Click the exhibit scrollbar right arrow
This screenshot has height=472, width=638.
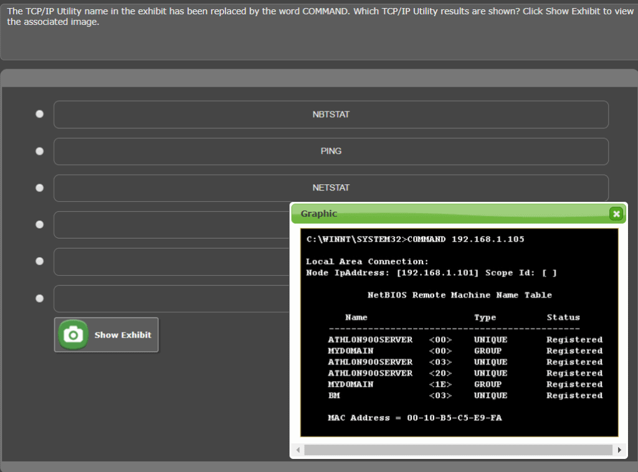pyautogui.click(x=619, y=450)
